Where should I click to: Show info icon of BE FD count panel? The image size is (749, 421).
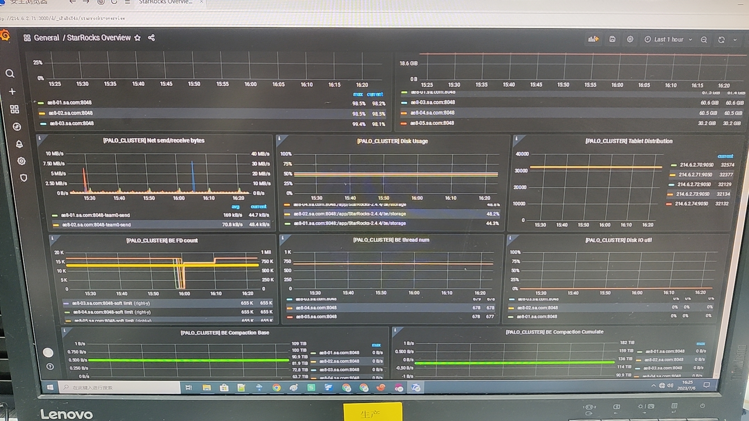point(52,238)
